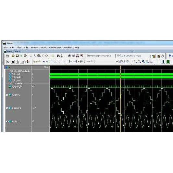Click the Copy icon in toolbar
This screenshot has width=173, height=173.
[35, 56]
